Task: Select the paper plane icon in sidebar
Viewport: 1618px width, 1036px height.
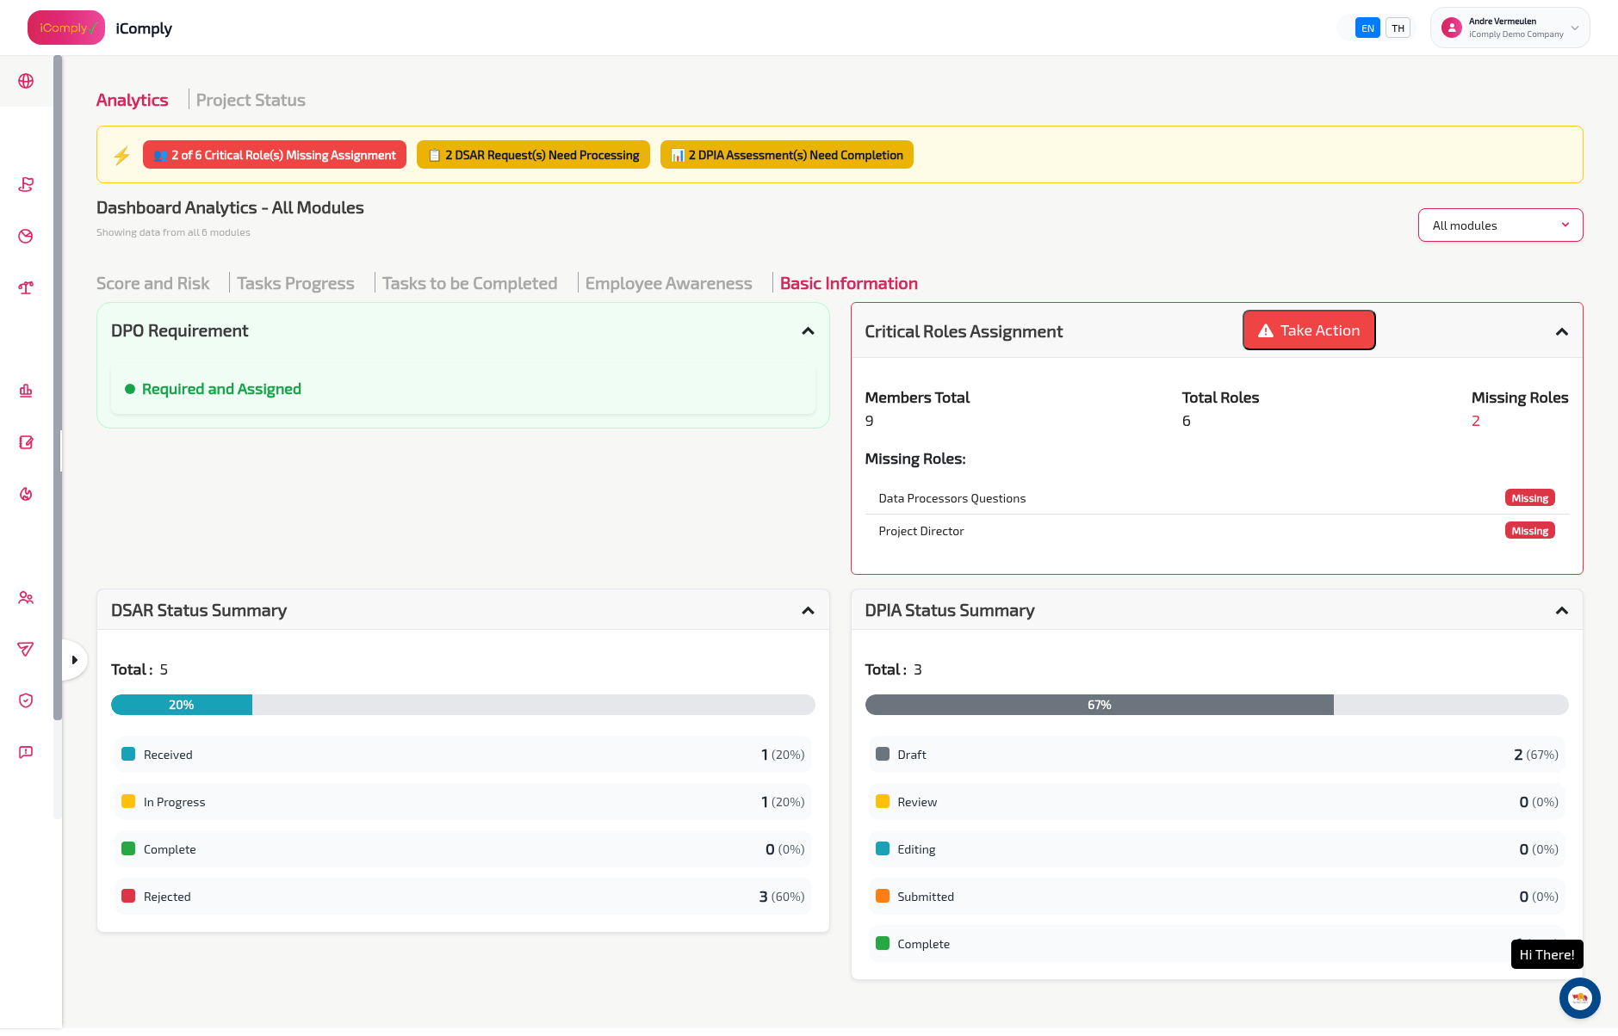Action: 25,649
